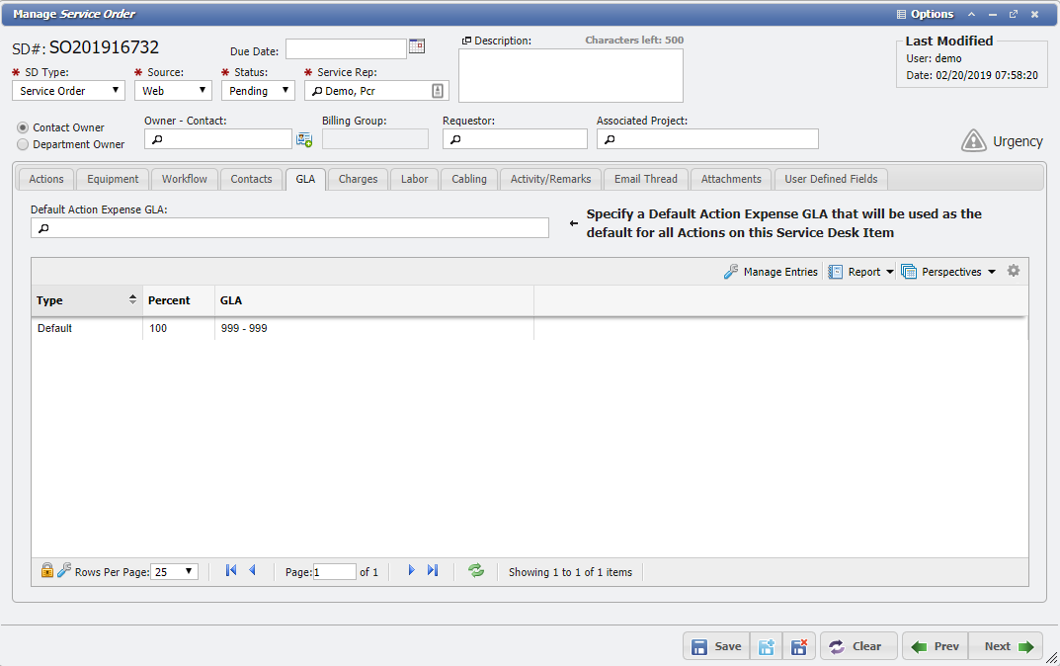Screen dimensions: 1060x666
Task: Open the Due Date calendar picker
Action: (x=417, y=46)
